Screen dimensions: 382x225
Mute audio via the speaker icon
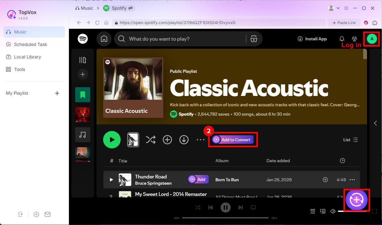[x=332, y=211]
